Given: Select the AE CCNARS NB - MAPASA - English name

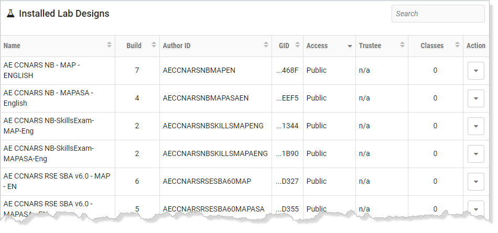Looking at the screenshot, I should [x=48, y=98].
